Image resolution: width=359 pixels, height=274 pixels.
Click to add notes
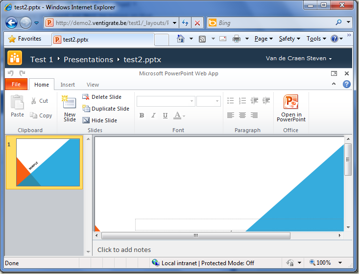click(124, 250)
